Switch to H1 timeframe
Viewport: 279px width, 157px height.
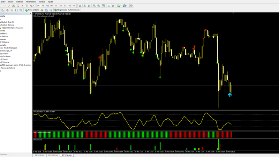click(x=56, y=6)
